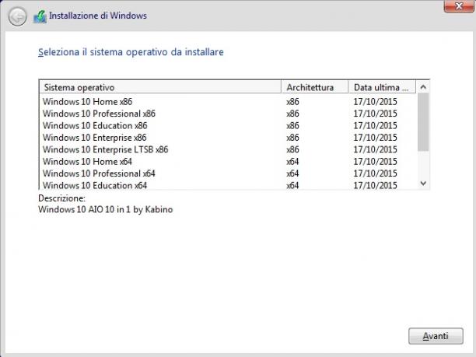Choose Windows 10 Professional x64
The height and width of the screenshot is (357, 476).
[x=227, y=173]
